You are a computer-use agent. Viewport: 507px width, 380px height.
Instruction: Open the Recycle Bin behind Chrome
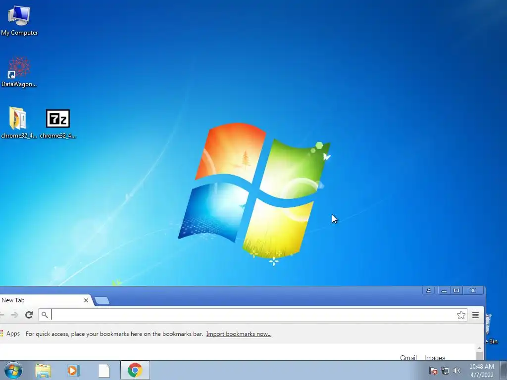click(x=492, y=328)
